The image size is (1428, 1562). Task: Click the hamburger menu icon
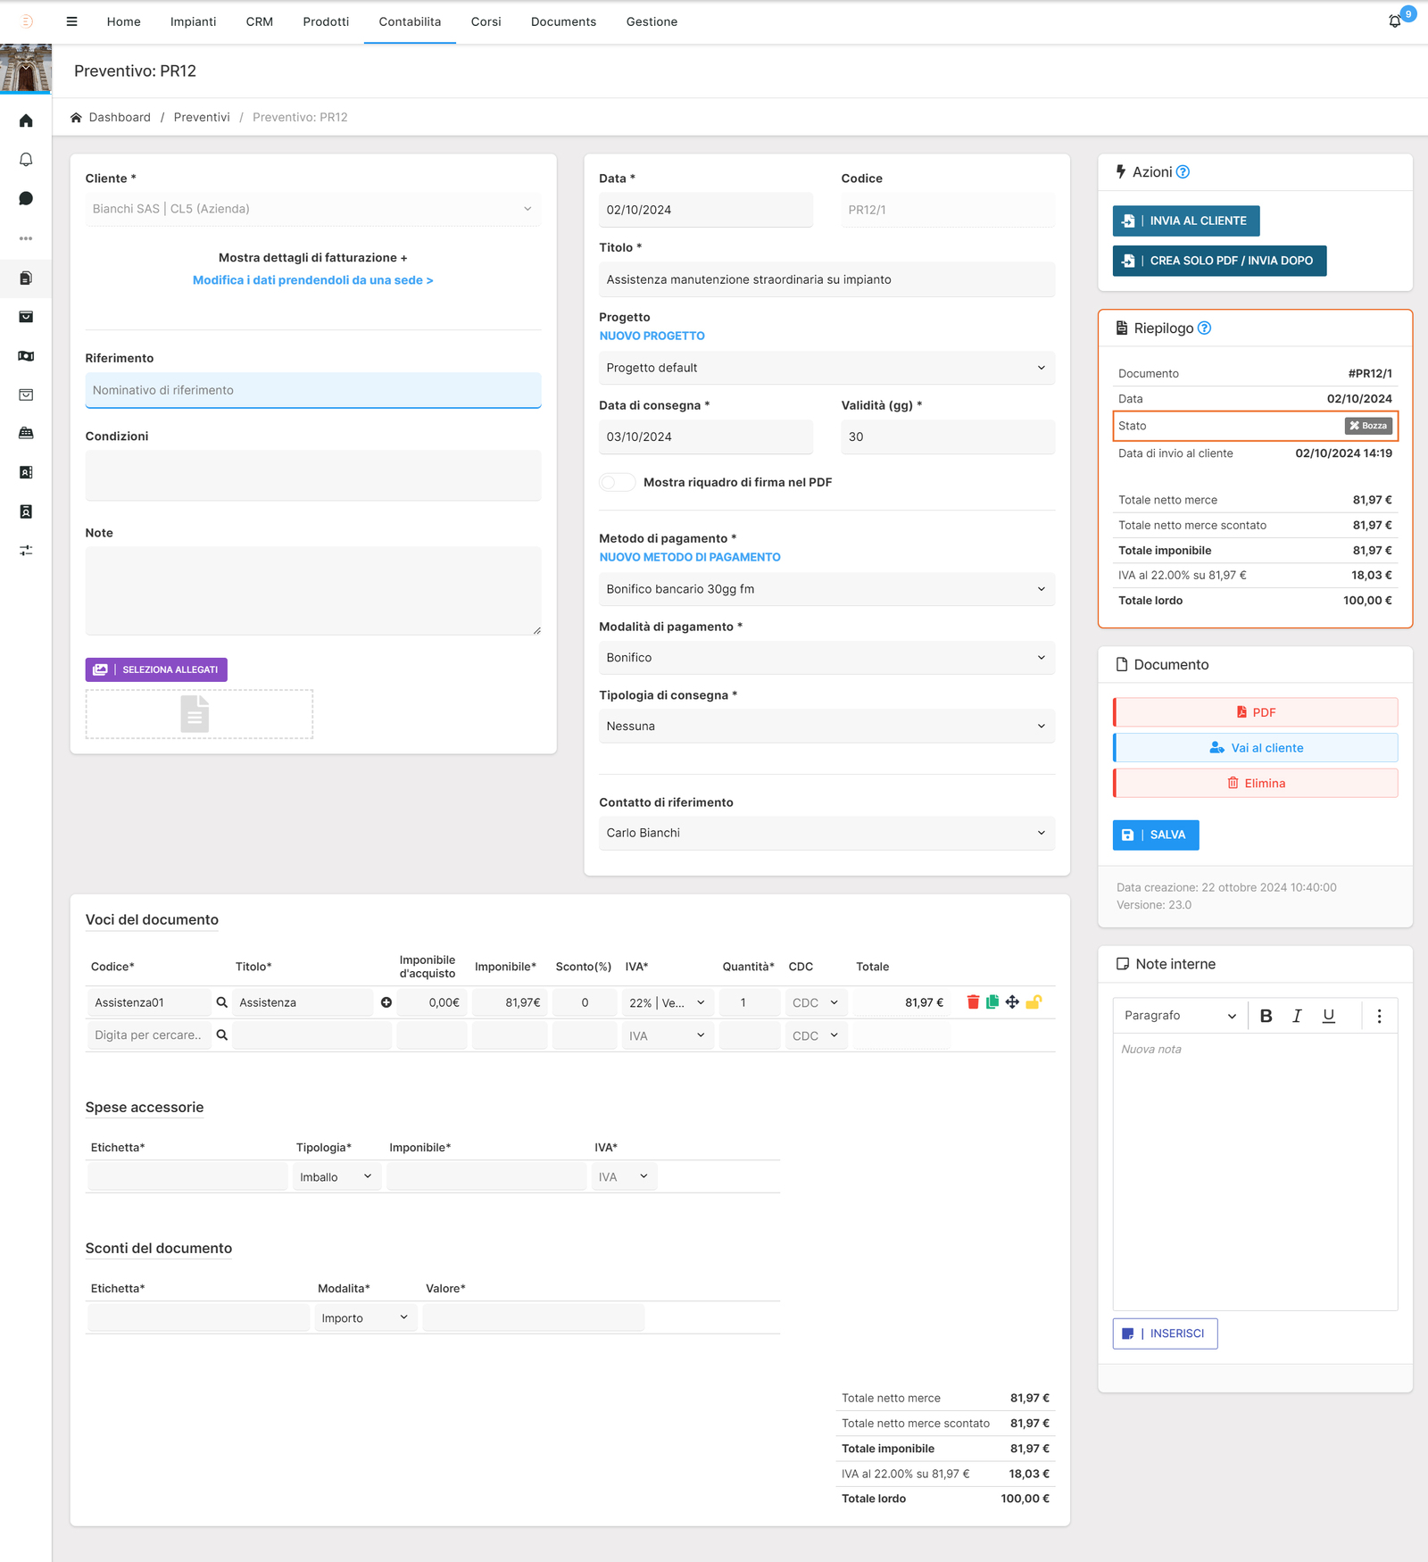[x=72, y=21]
